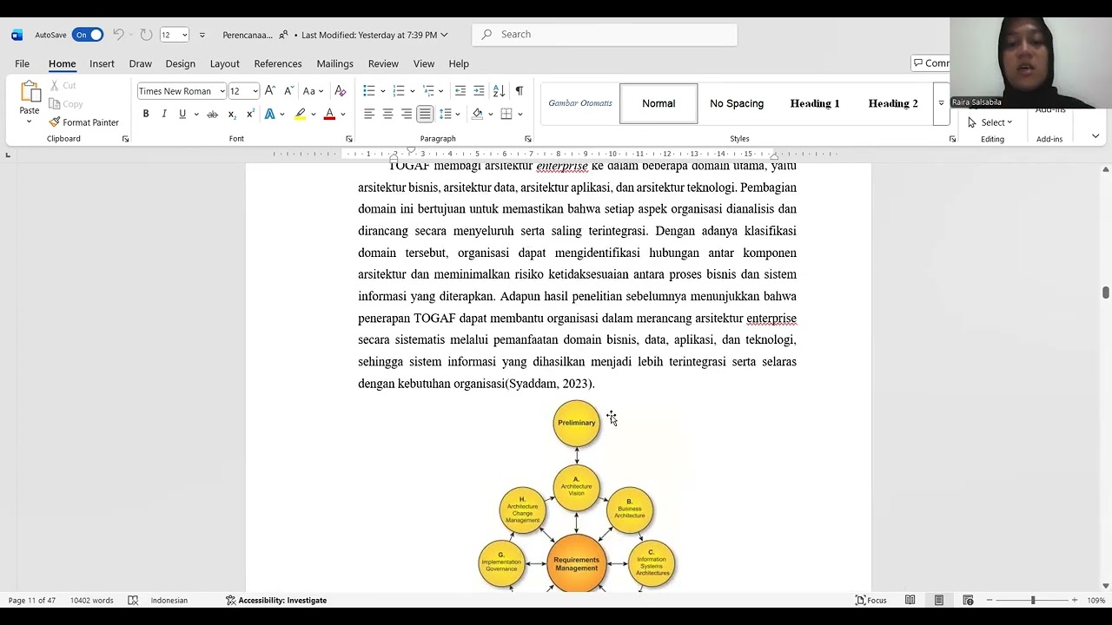Select the Heading 2 style
Screen dimensions: 1112x625
pyautogui.click(x=893, y=103)
